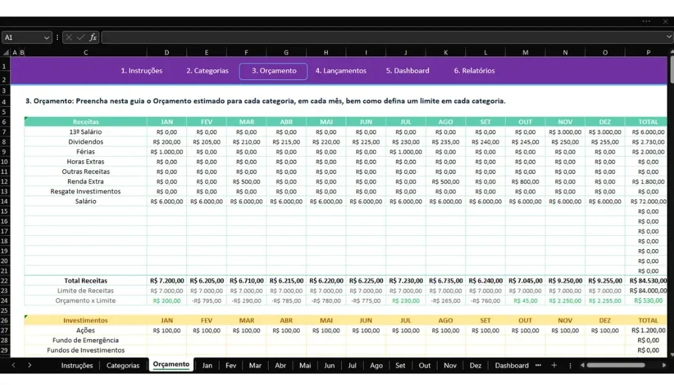The image size is (674, 385).
Task: Open the 4. Lançamentos navigation button
Action: click(341, 71)
